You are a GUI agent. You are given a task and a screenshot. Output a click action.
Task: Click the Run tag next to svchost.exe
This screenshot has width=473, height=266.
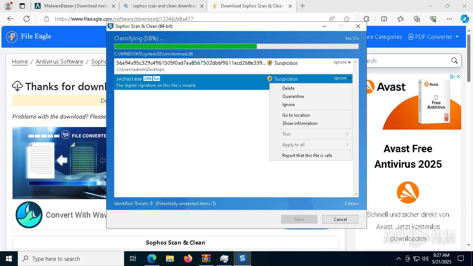pyautogui.click(x=157, y=79)
